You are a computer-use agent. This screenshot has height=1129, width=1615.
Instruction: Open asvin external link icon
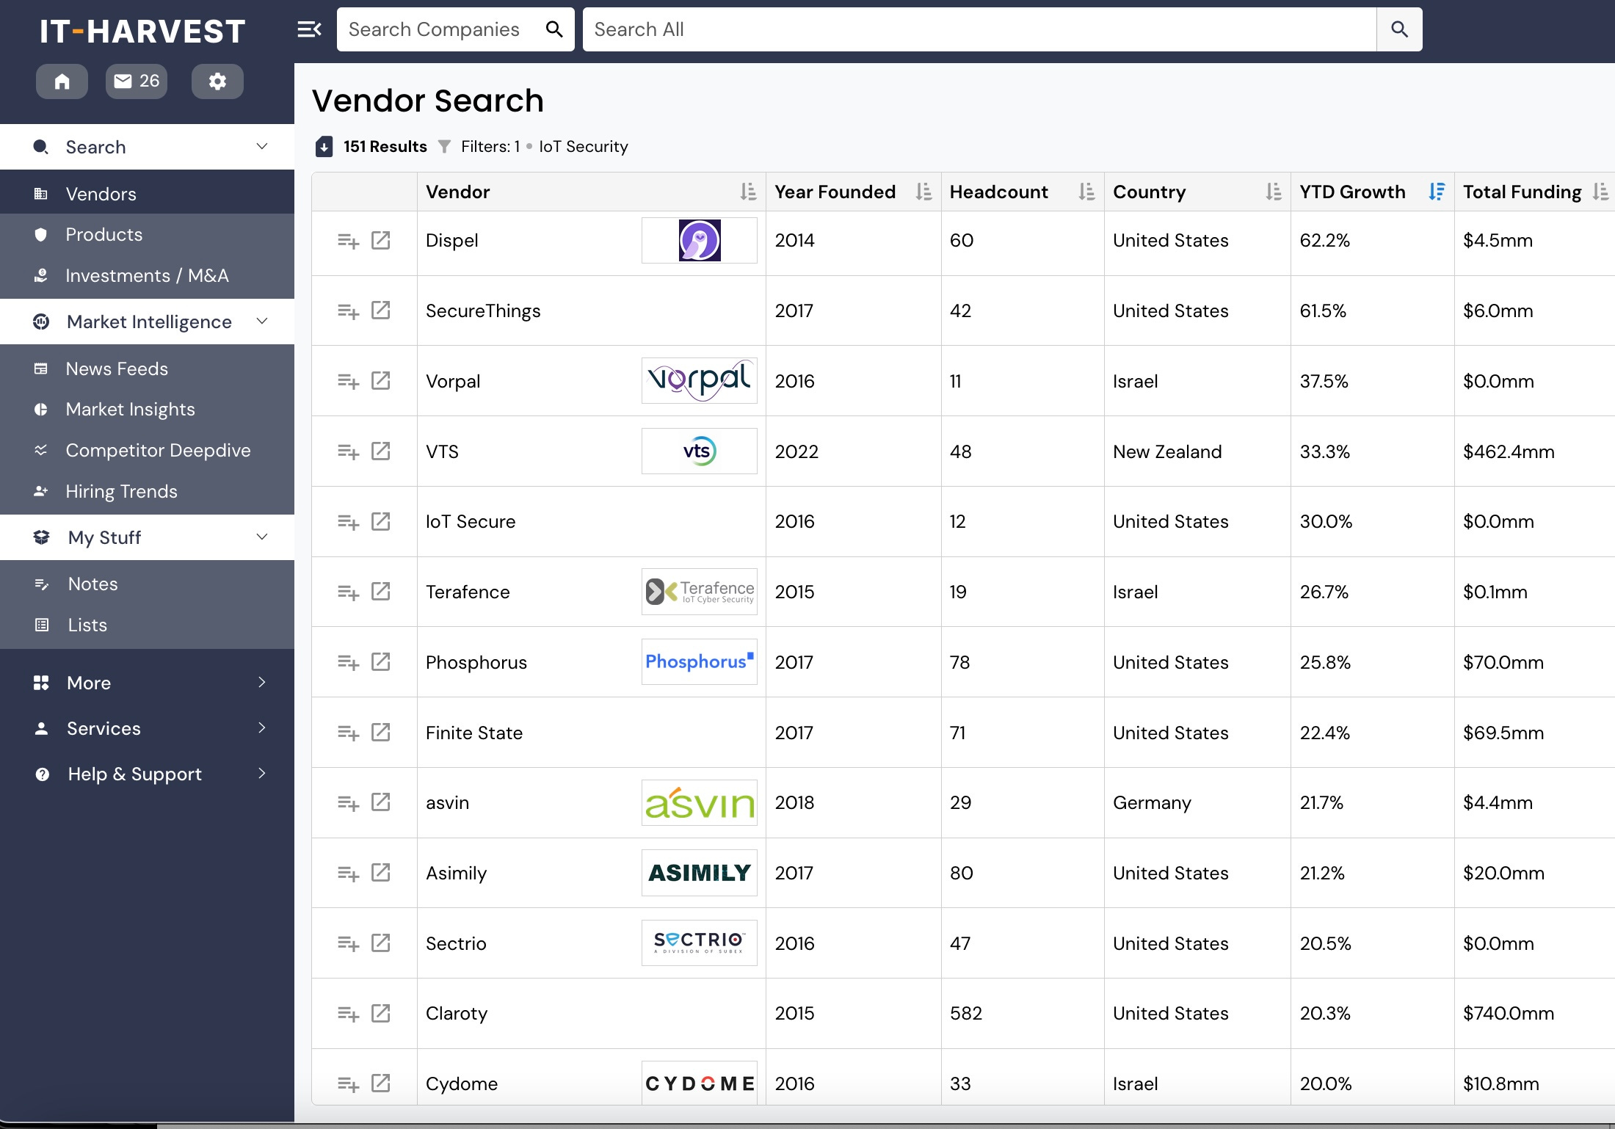click(380, 802)
